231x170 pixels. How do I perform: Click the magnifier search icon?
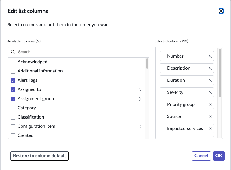[13, 52]
